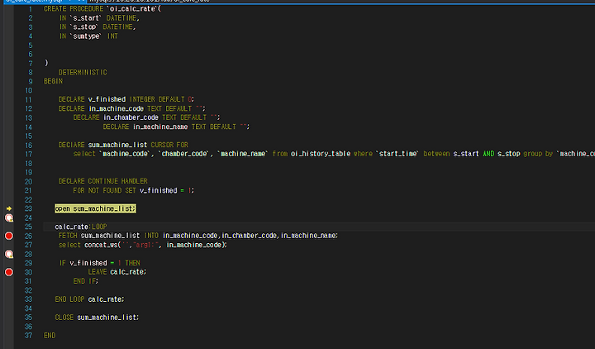Click the THEN keyword on line 29
Viewport: 595px width, 349px height.
tap(132, 263)
